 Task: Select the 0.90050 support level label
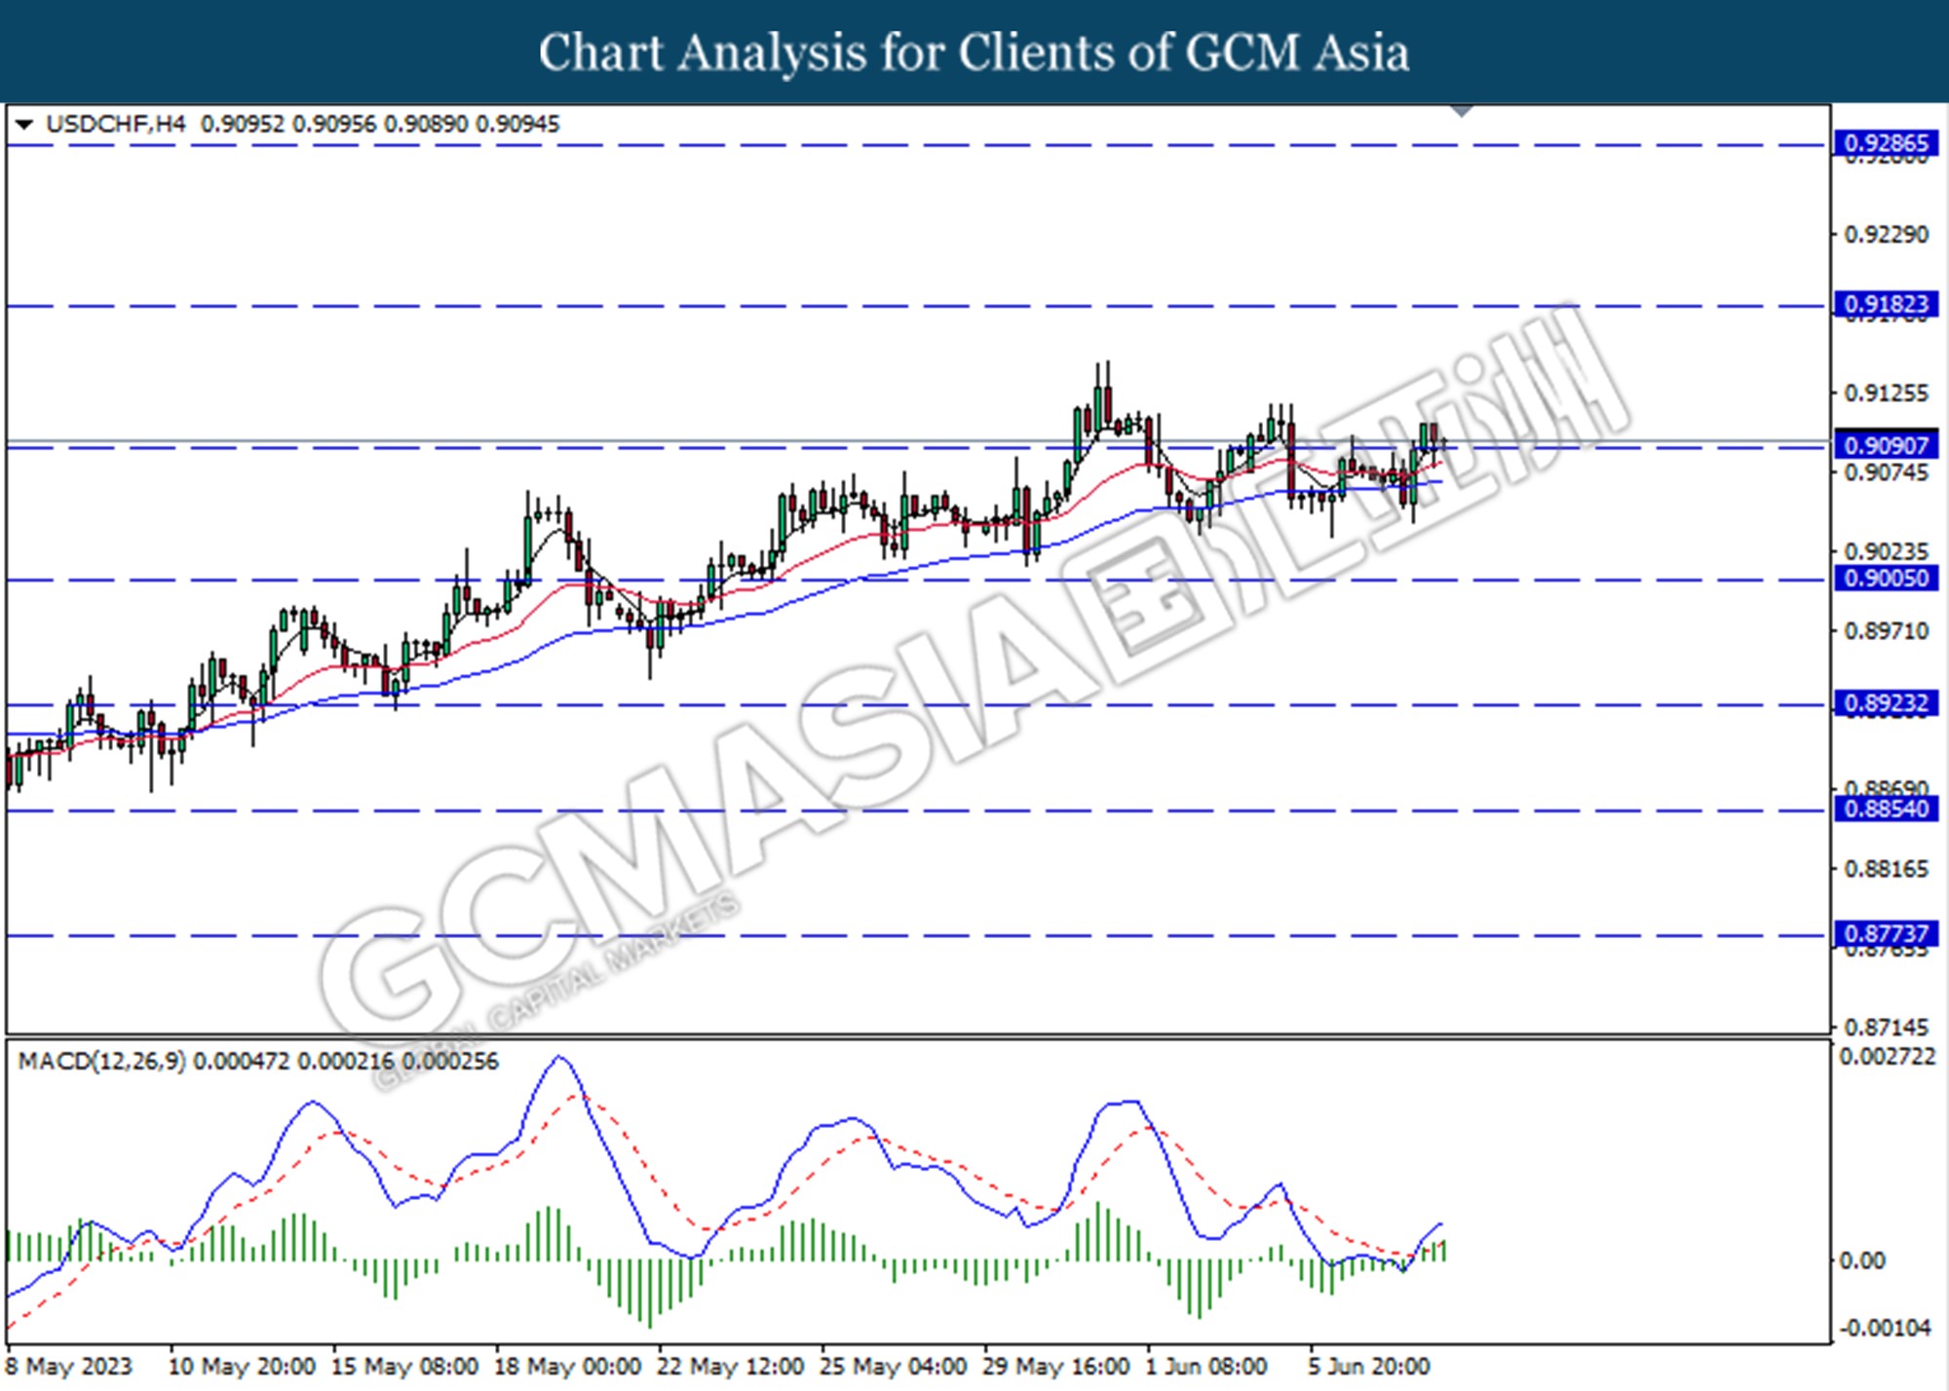coord(1886,578)
